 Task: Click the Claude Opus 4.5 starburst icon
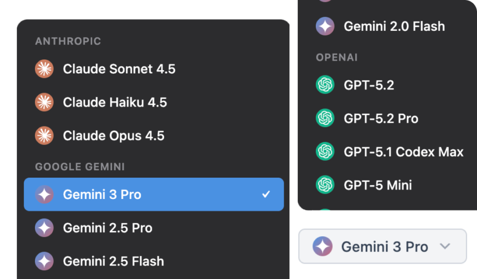44,136
